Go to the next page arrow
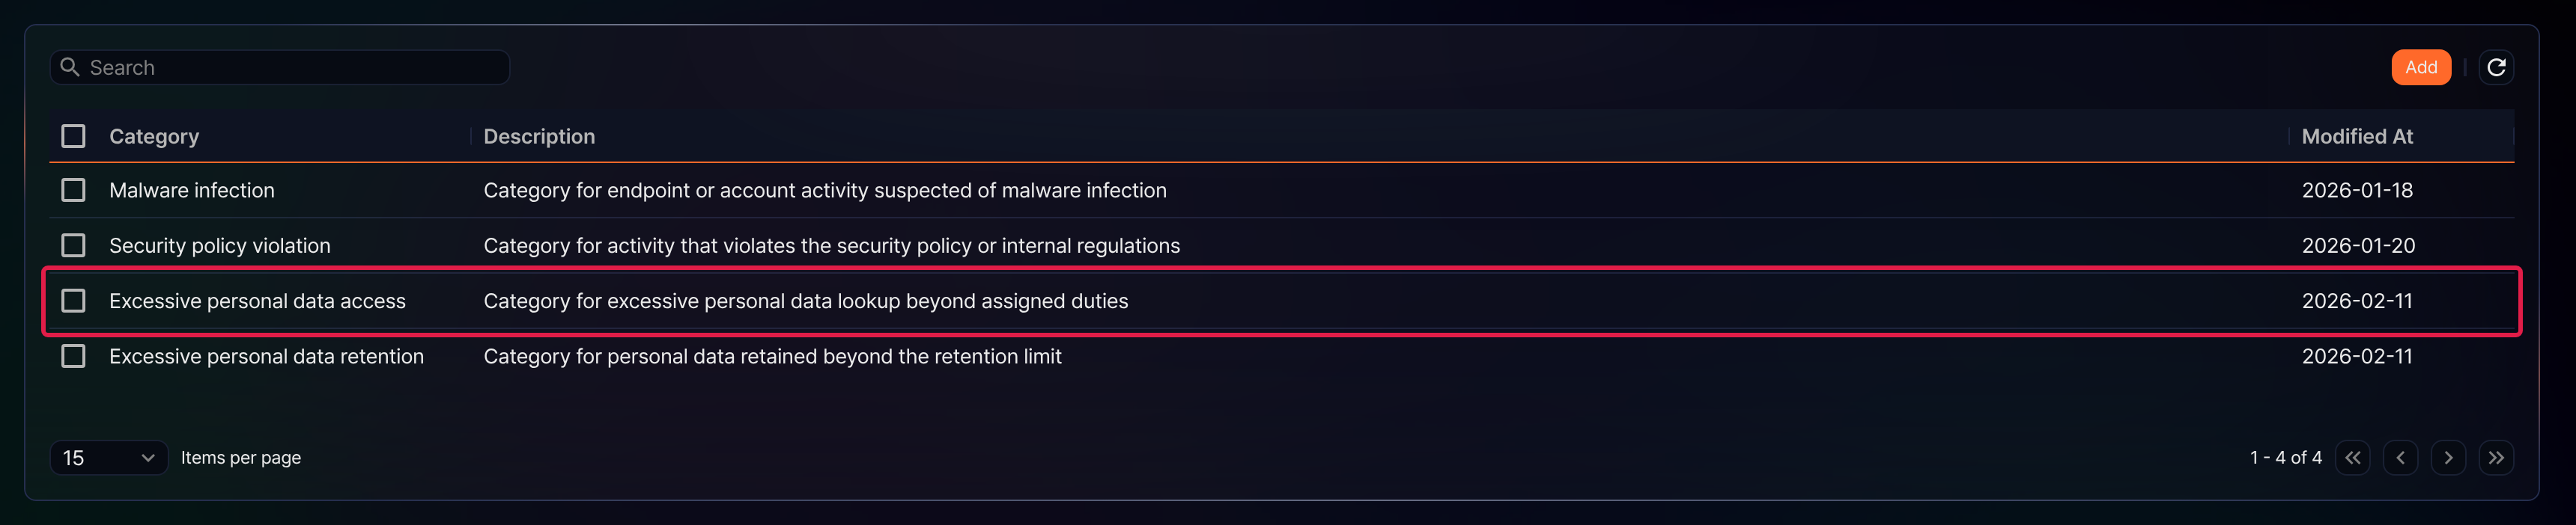Image resolution: width=2576 pixels, height=525 pixels. coord(2448,457)
